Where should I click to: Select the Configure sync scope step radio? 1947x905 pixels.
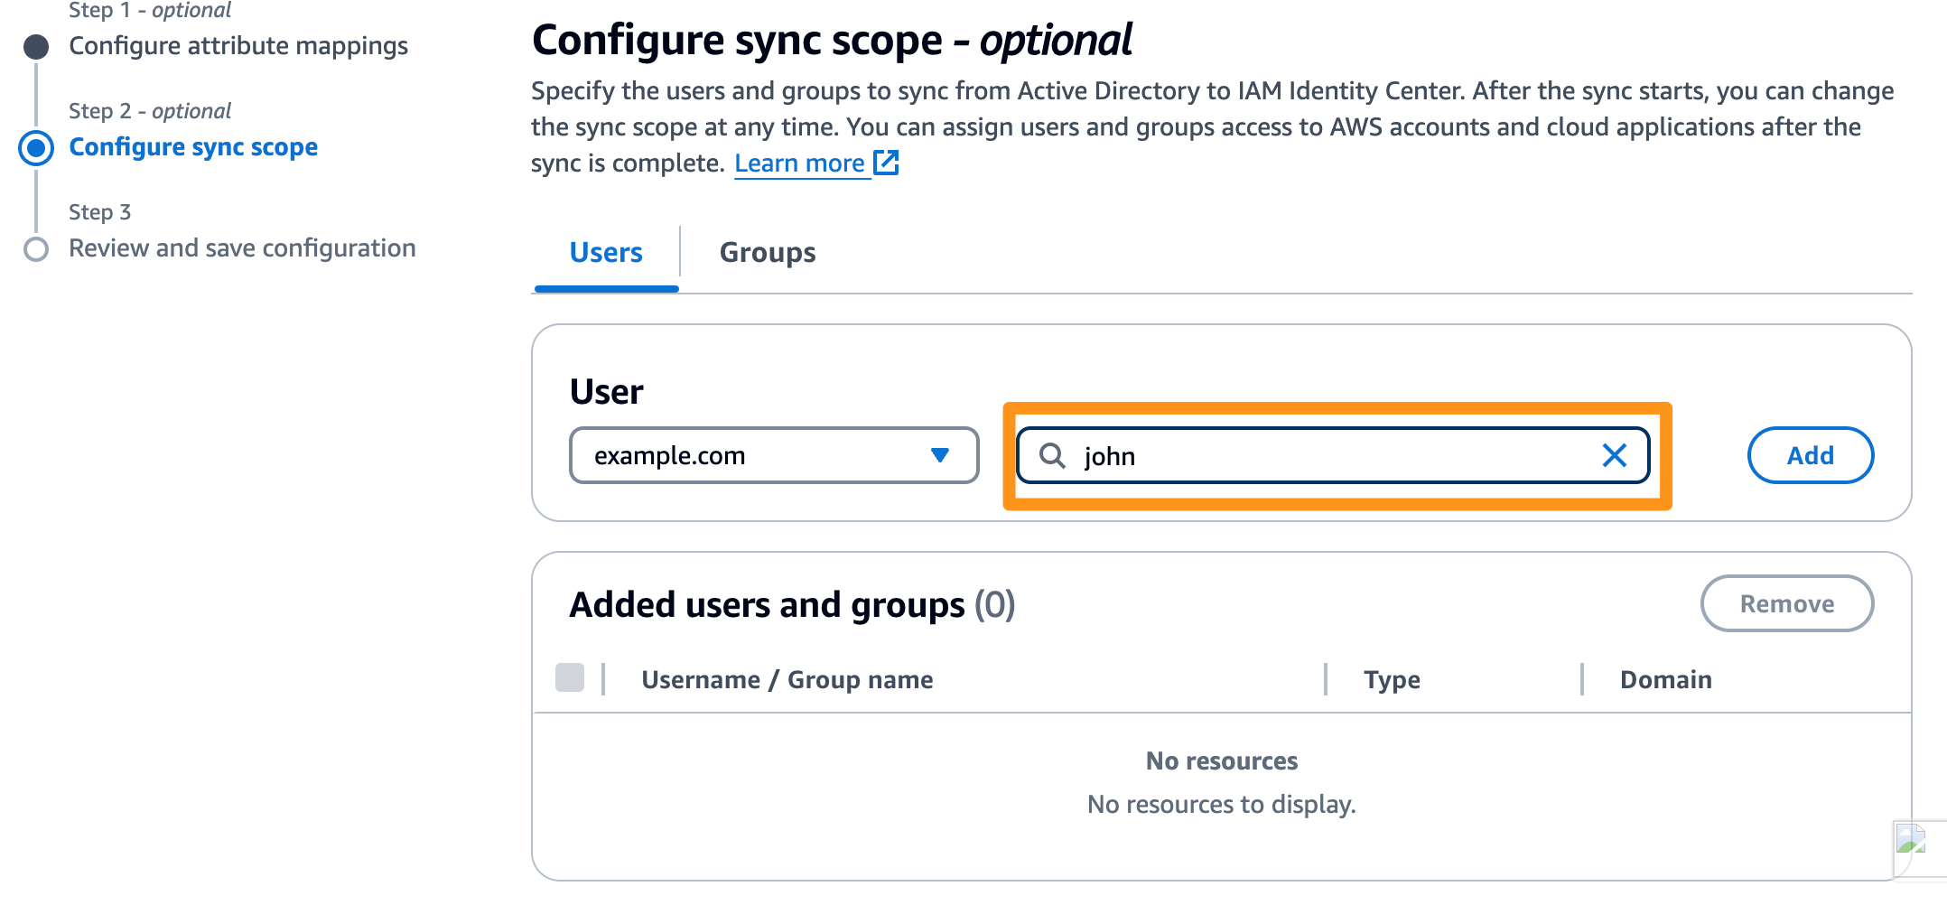point(37,147)
